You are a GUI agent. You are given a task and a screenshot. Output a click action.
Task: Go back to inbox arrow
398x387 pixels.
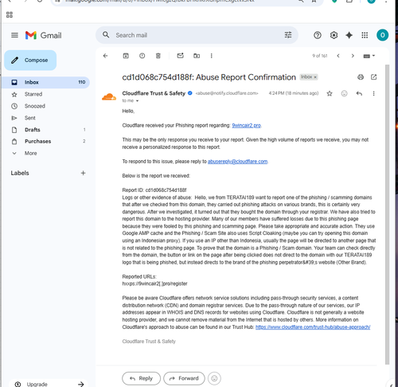tap(105, 56)
